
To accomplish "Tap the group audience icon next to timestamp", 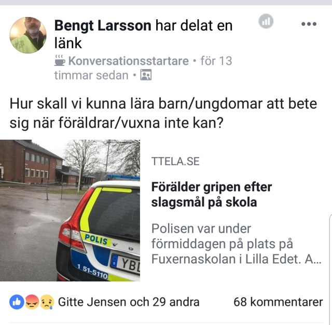I will point(146,75).
